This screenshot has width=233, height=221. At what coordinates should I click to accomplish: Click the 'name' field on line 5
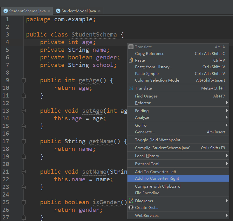pyautogui.click(x=99, y=50)
